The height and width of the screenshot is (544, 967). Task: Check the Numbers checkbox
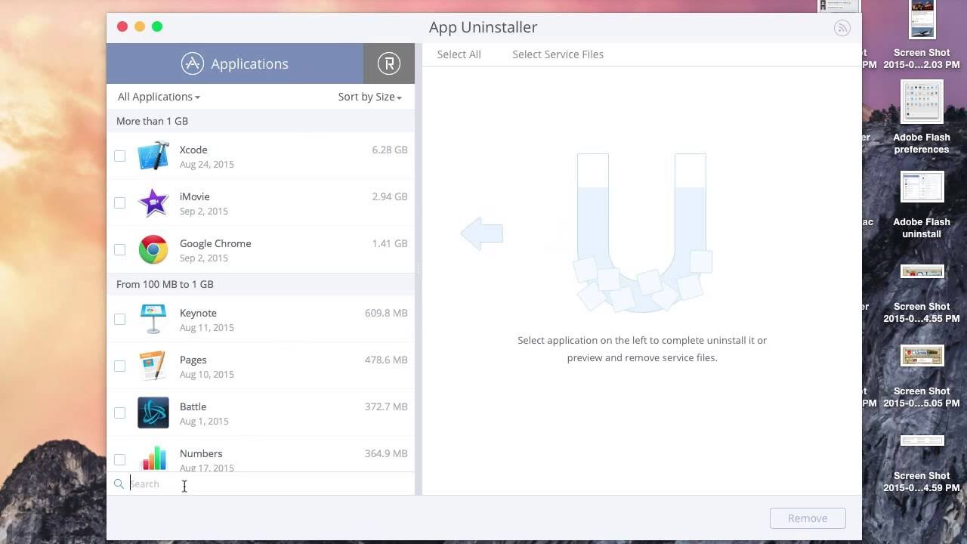click(x=119, y=459)
